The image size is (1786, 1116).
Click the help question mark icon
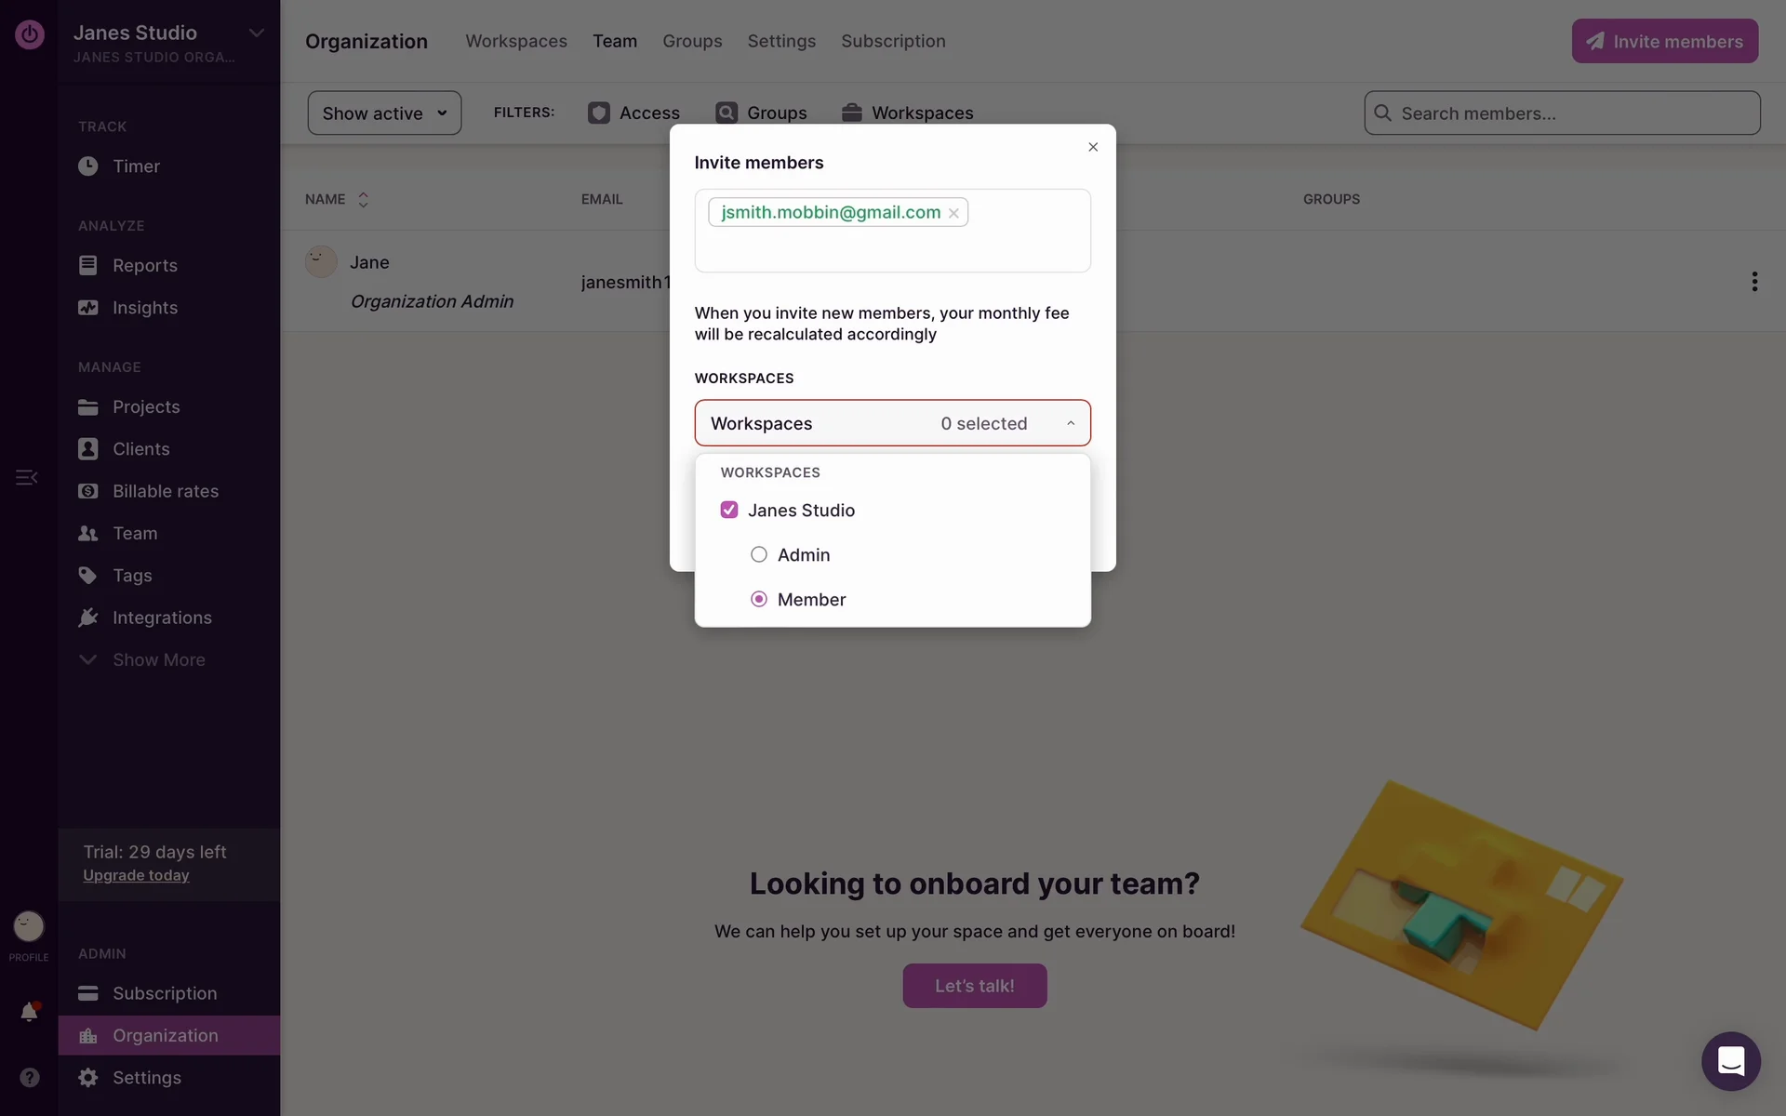pos(30,1077)
